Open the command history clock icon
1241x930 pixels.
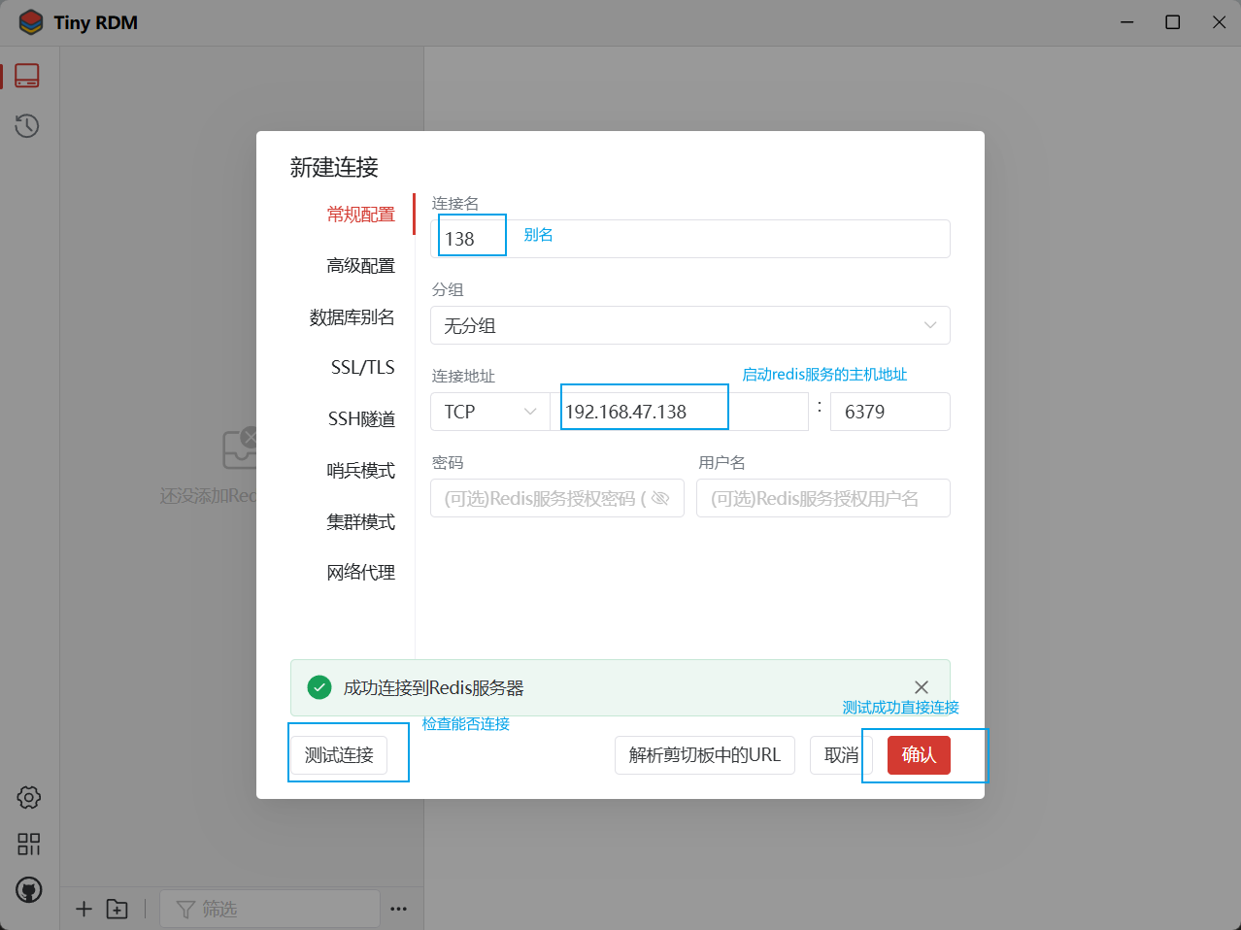coord(27,125)
